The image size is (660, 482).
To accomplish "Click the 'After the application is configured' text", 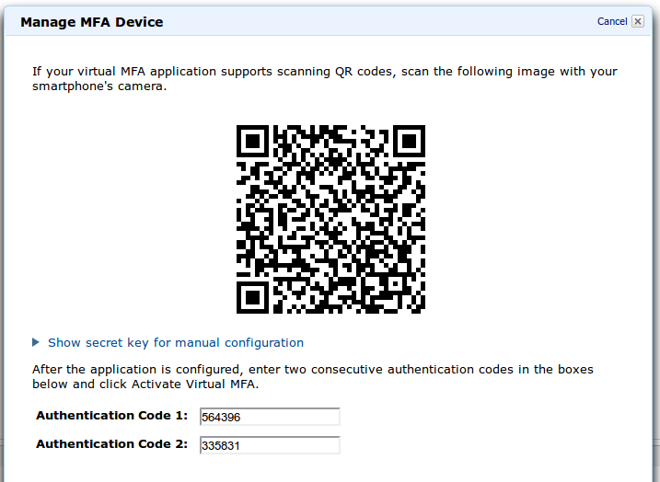I will [138, 370].
